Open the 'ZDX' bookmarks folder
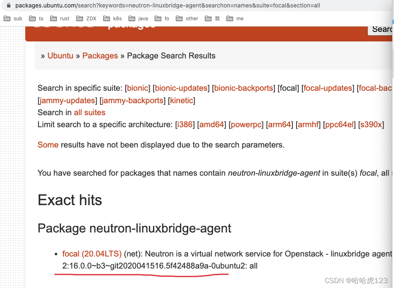 (x=86, y=18)
